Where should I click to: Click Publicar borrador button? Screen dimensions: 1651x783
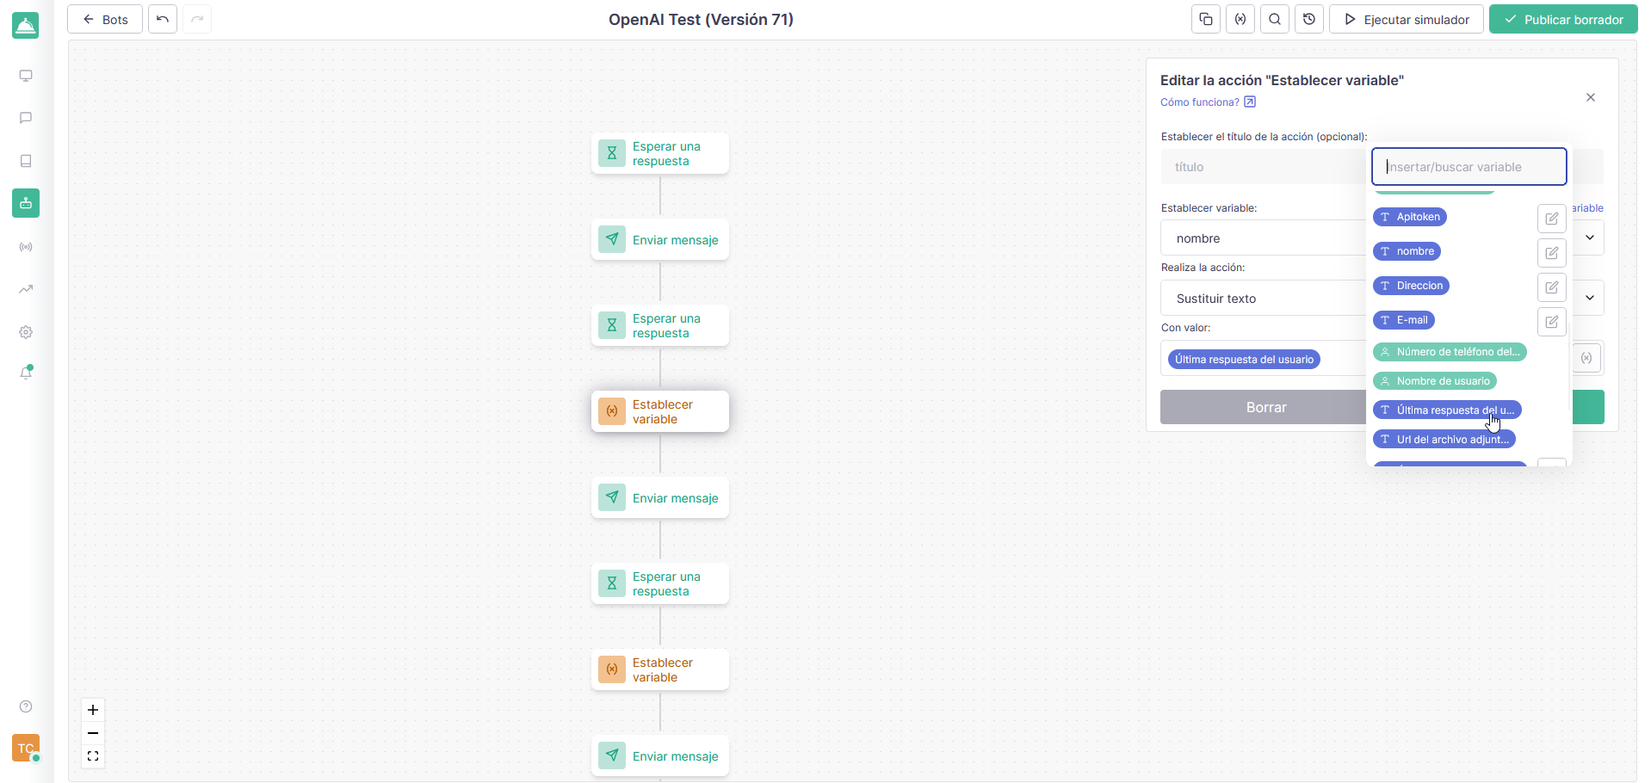point(1563,19)
